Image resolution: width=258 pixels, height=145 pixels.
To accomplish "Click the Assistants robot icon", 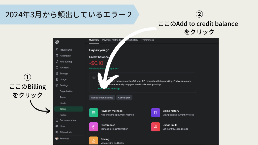I will (57, 56).
